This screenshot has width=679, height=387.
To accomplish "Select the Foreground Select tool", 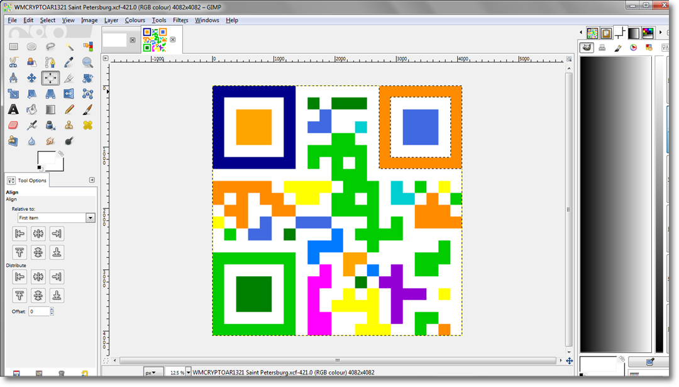I will click(x=31, y=62).
